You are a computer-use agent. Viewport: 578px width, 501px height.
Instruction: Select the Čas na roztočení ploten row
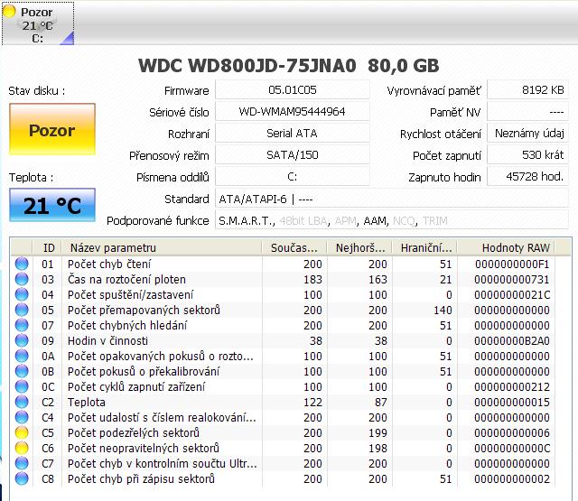[x=283, y=279]
